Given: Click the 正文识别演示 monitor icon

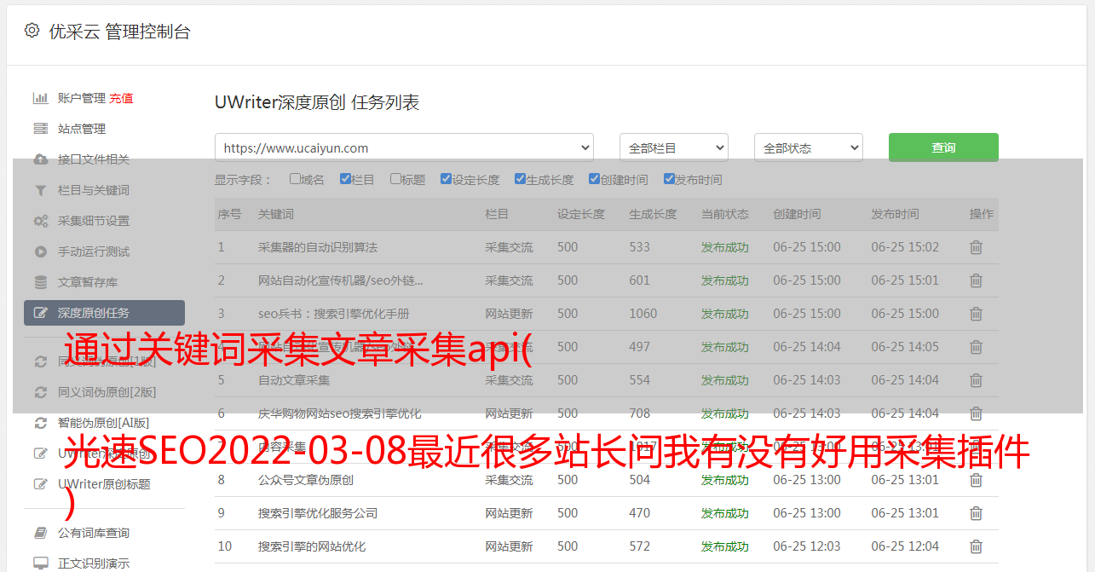Looking at the screenshot, I should (40, 563).
